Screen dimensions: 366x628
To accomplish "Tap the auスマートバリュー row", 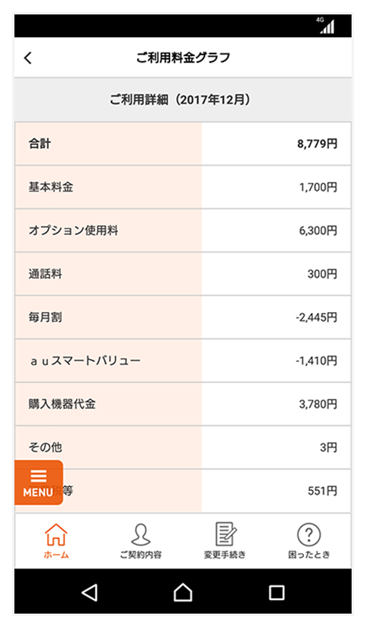I will [183, 360].
